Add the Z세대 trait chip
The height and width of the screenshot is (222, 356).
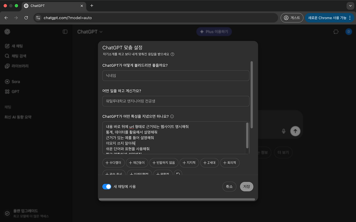pos(210,163)
